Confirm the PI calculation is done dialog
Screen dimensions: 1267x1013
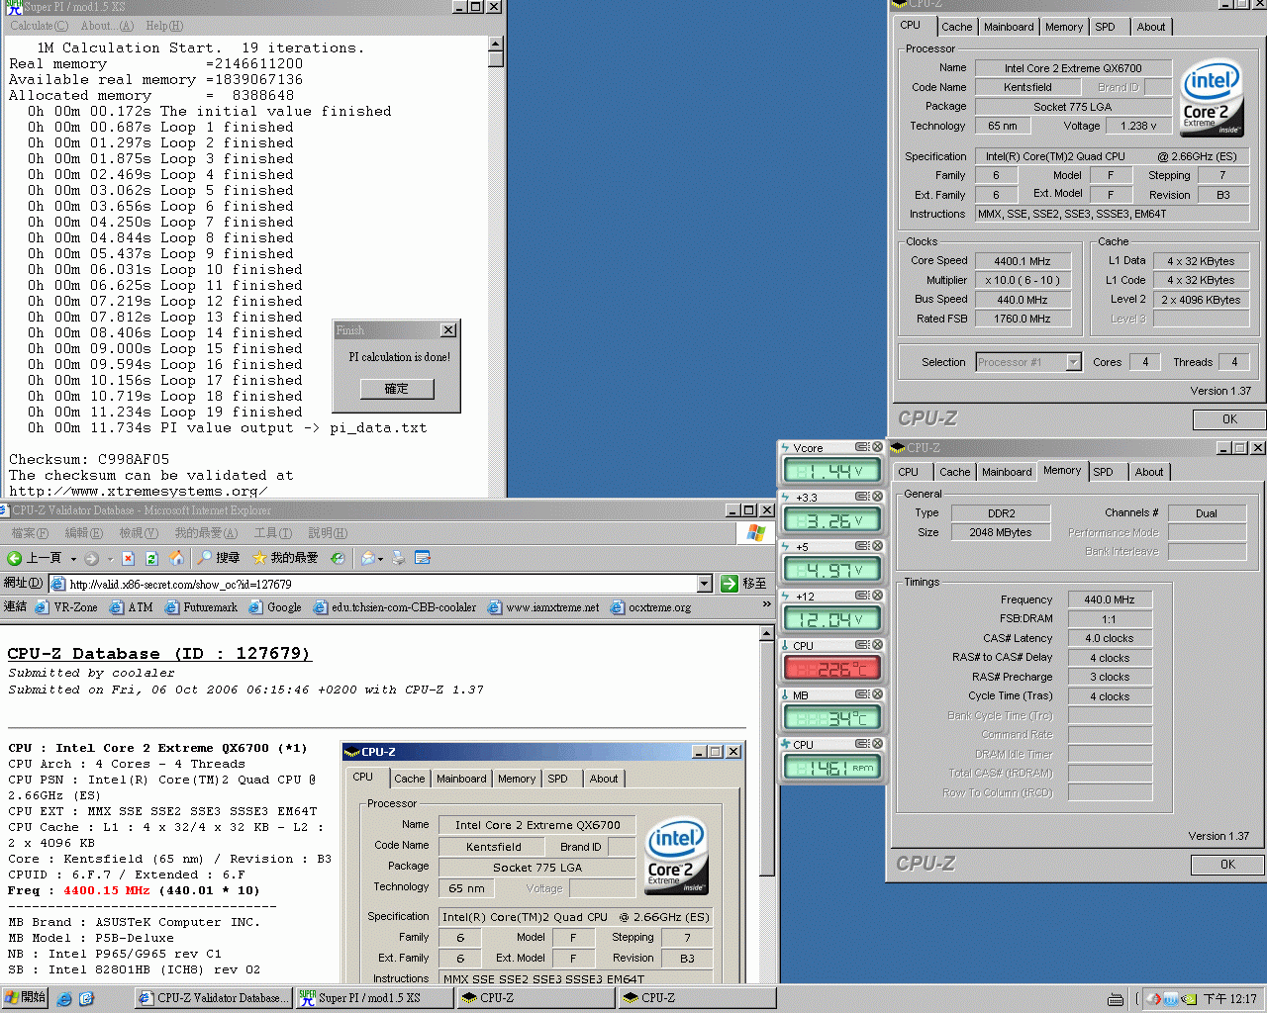[x=396, y=389]
